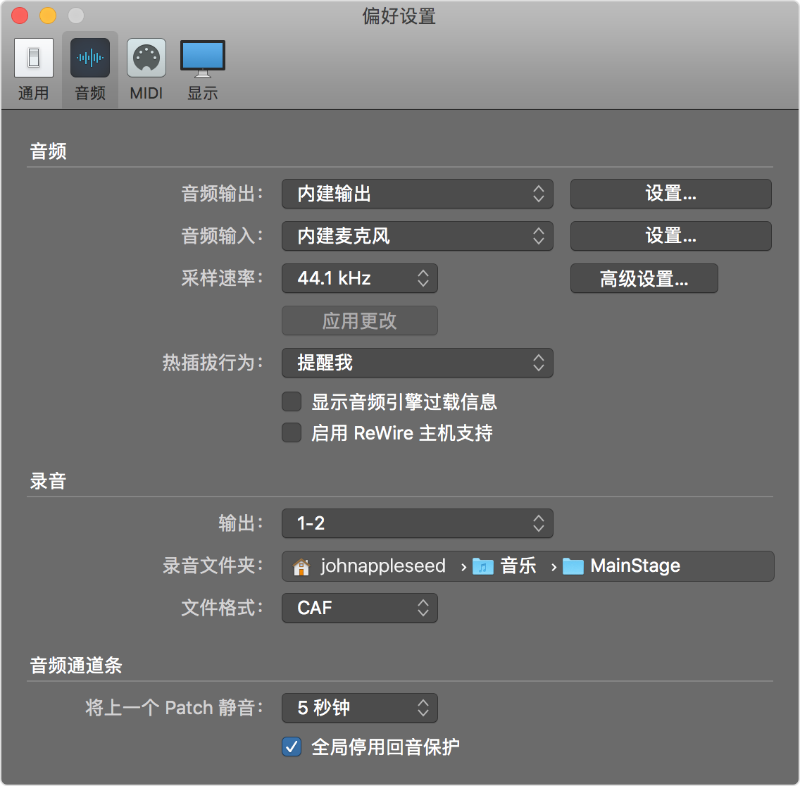This screenshot has height=786, width=800.
Task: Click the 音乐 music folder icon
Action: click(x=483, y=566)
